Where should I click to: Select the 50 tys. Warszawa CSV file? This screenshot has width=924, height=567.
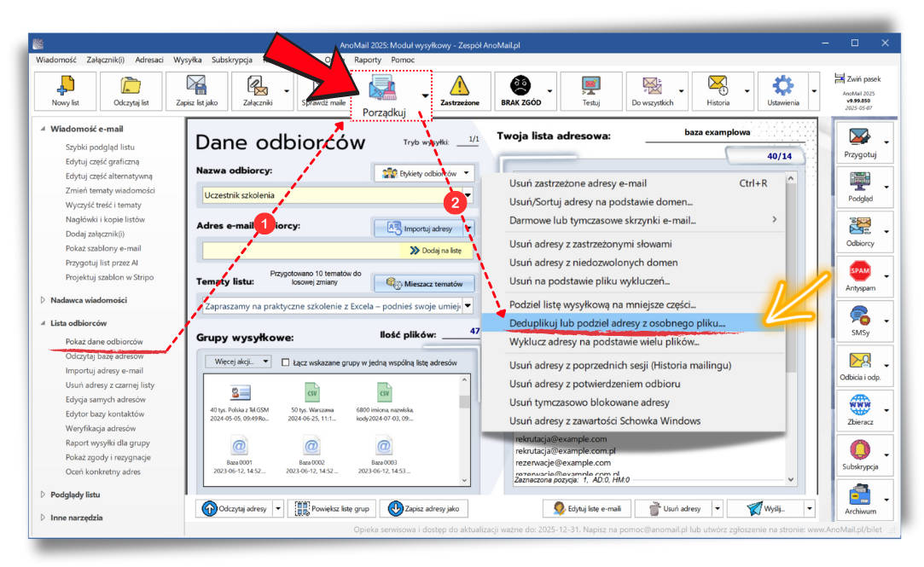pos(311,402)
